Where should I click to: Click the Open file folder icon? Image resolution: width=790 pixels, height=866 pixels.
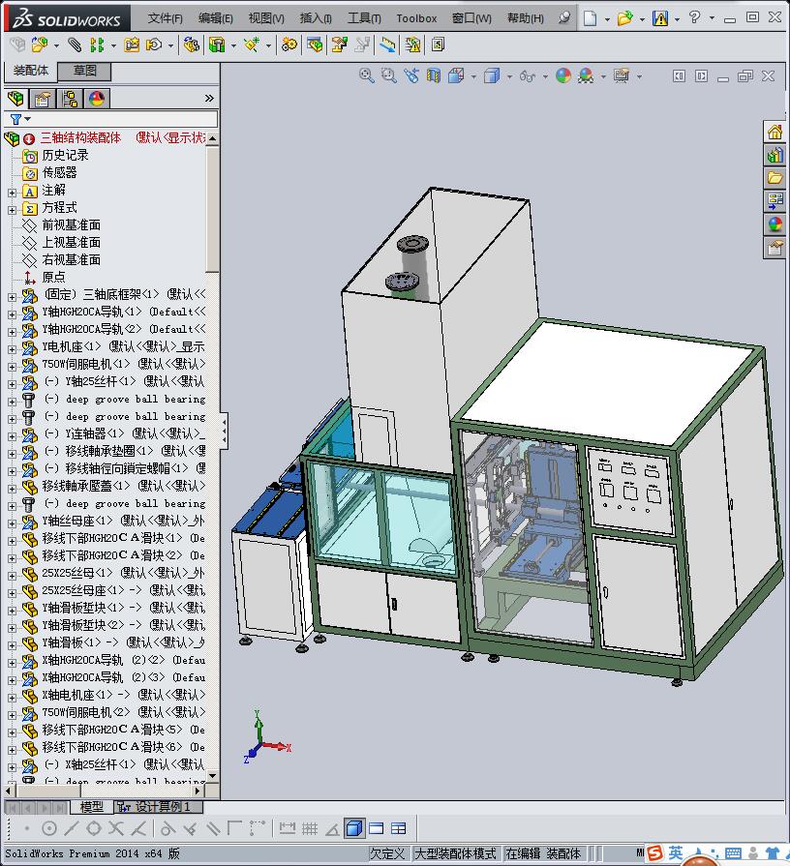[x=624, y=18]
